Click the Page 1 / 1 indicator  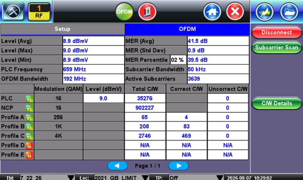147,166
